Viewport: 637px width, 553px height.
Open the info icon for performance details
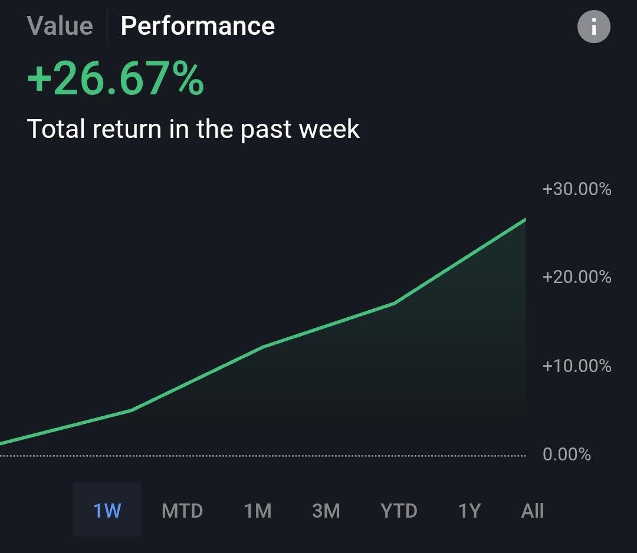coord(593,27)
